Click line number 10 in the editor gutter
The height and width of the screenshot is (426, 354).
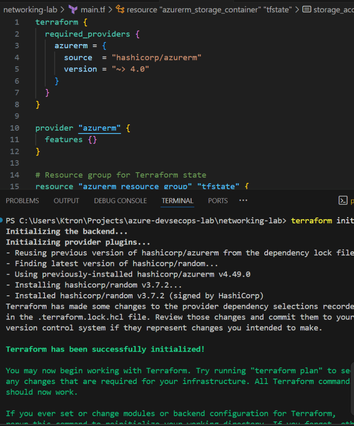15,128
